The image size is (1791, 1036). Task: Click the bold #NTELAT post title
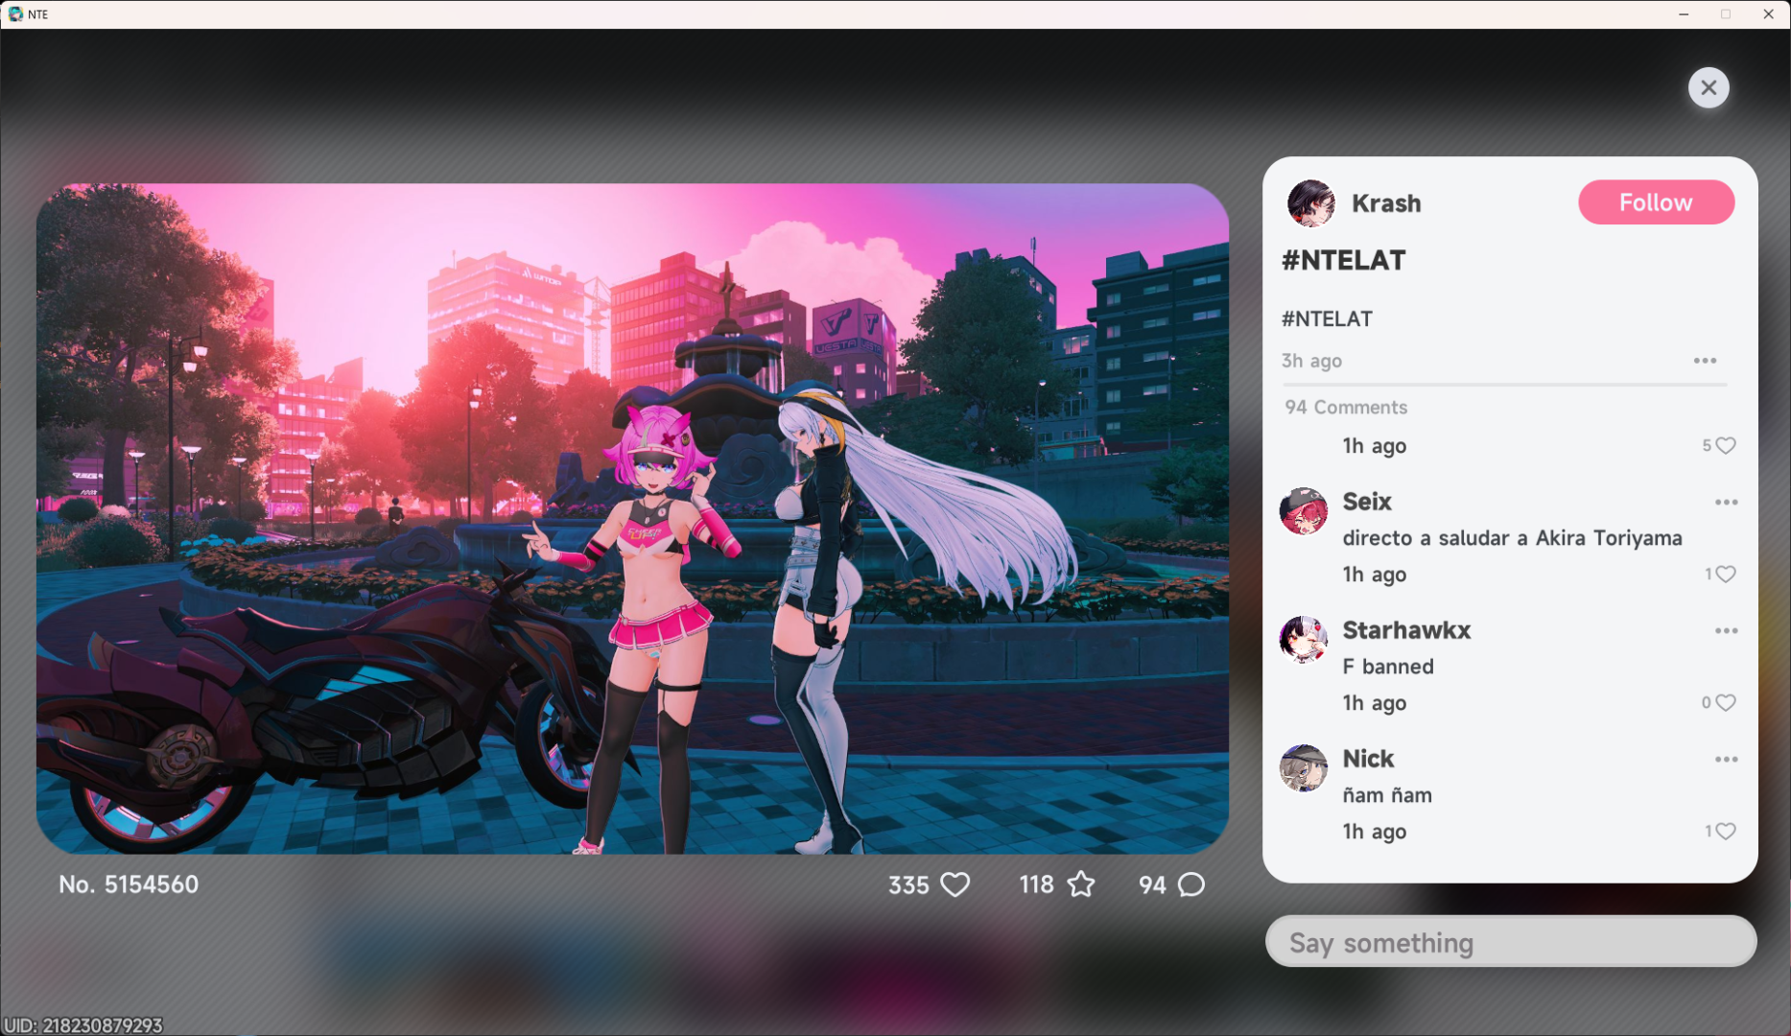[1344, 260]
